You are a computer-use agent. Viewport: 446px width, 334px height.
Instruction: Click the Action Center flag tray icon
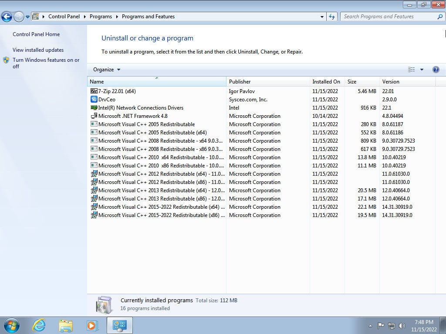[x=381, y=325]
